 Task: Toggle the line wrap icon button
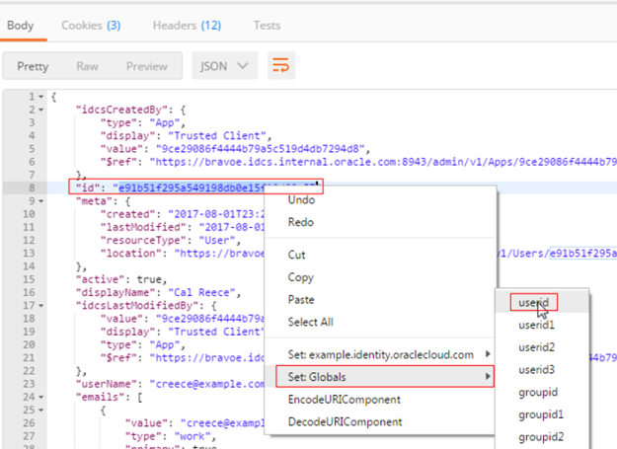click(281, 66)
